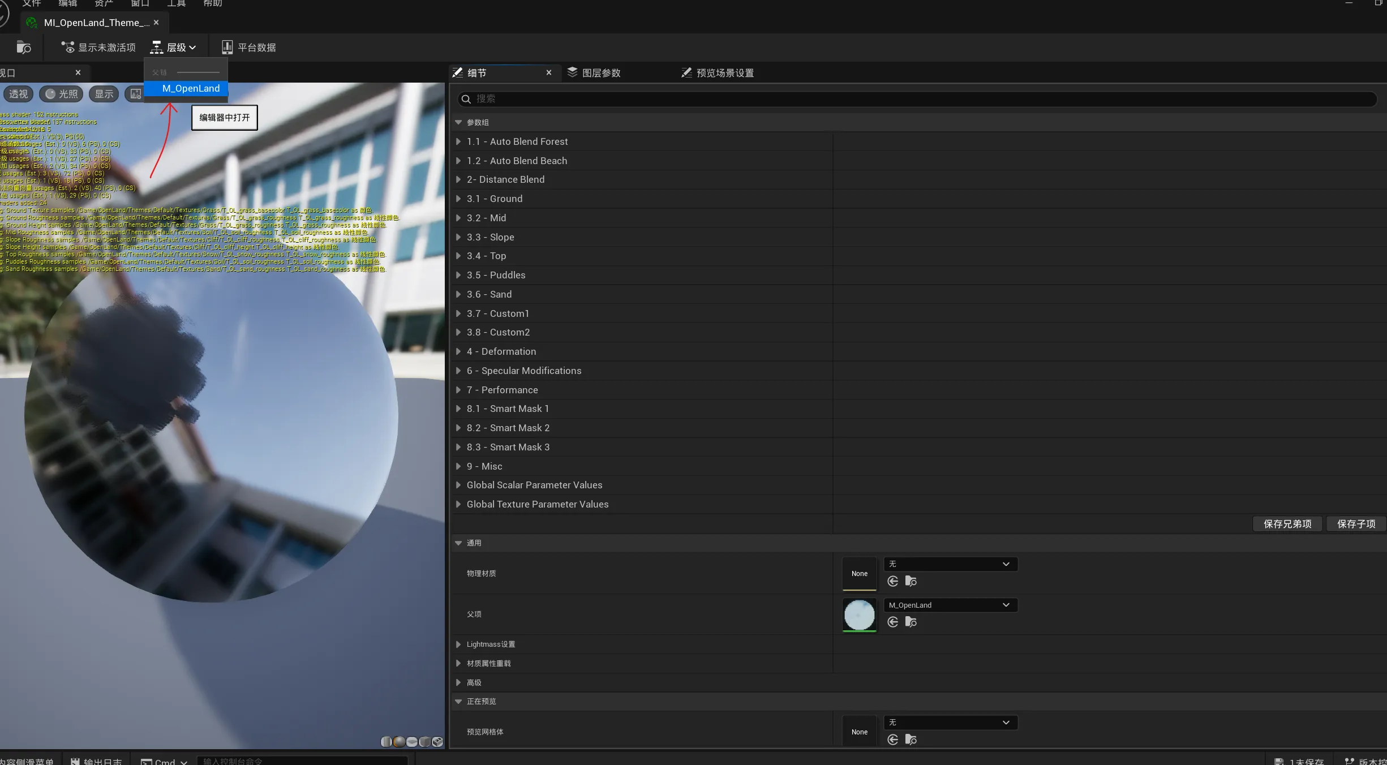Click the M_OpenLand parent material thumbnail

(860, 614)
